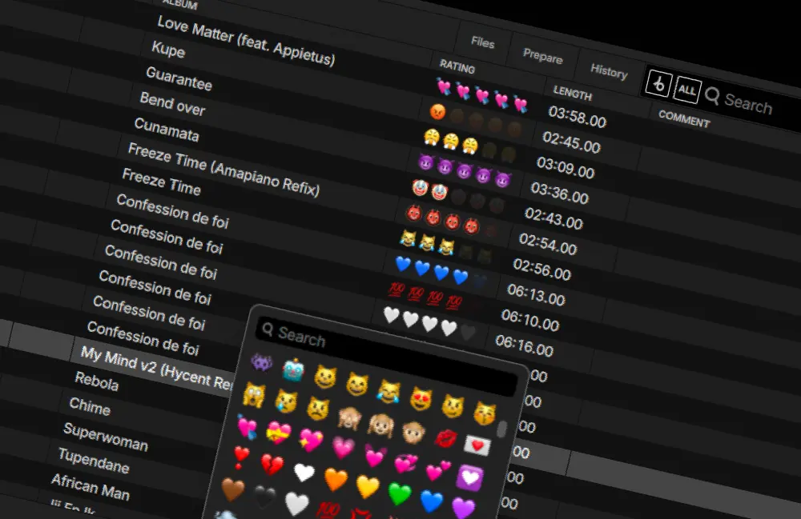Viewport: 801px width, 519px height.
Task: Focus the emoji picker Search field
Action: 384,355
